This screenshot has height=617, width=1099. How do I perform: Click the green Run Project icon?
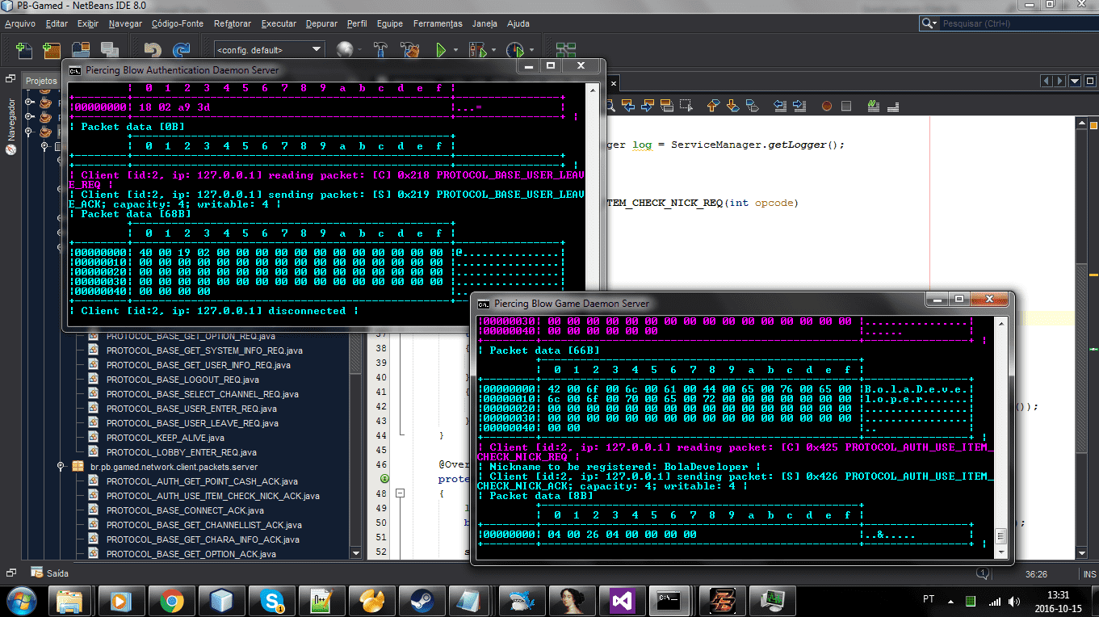pyautogui.click(x=441, y=50)
